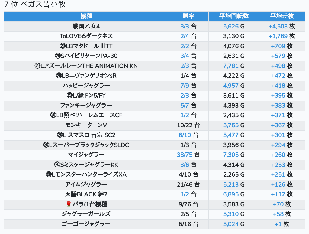Select the ⑳L スマスロ 吉宗 SC2 name
309x234 pixels.
[x=86, y=135]
